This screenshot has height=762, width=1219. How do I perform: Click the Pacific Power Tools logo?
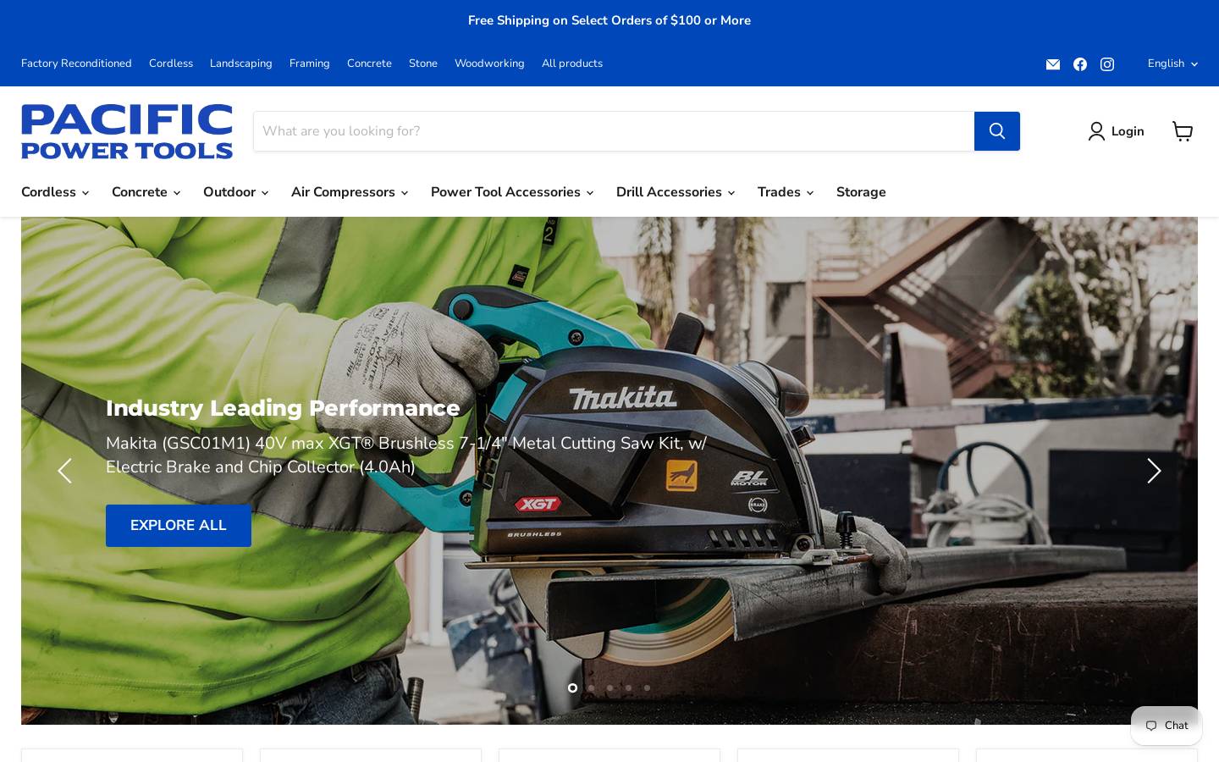click(127, 131)
